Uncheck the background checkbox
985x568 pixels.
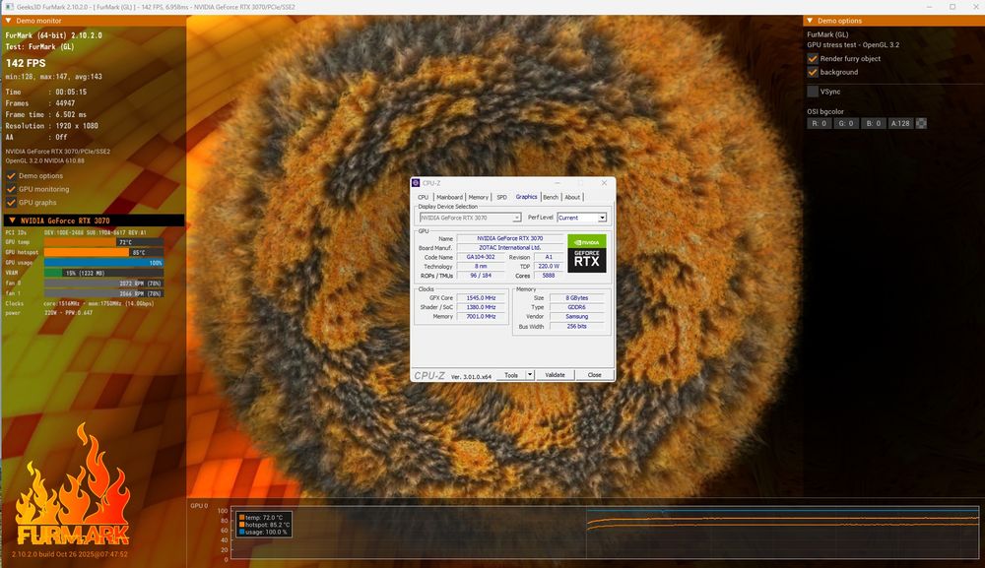point(813,72)
